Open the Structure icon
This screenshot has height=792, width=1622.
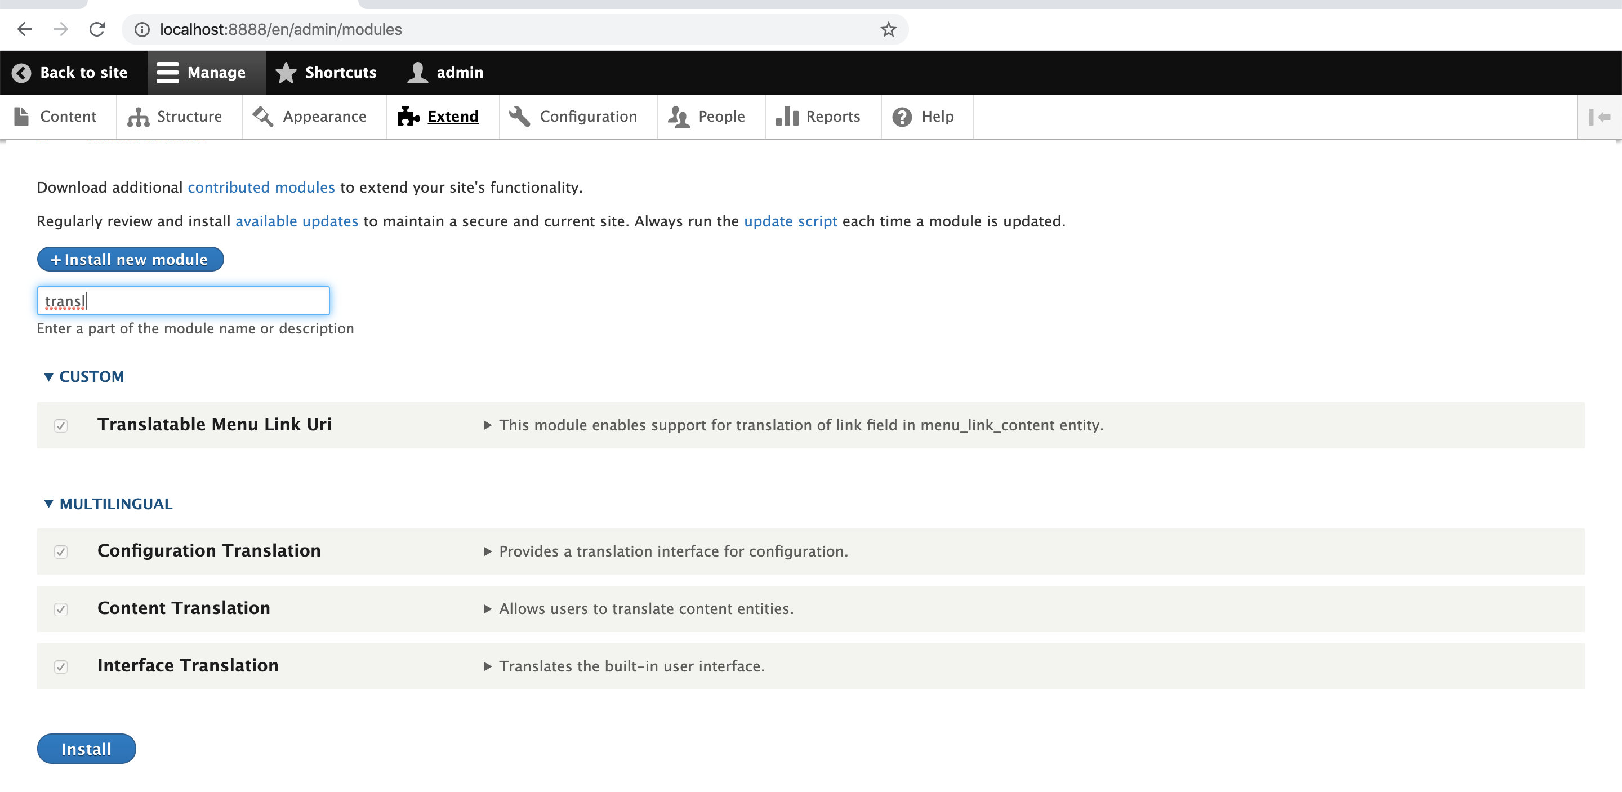click(x=137, y=117)
